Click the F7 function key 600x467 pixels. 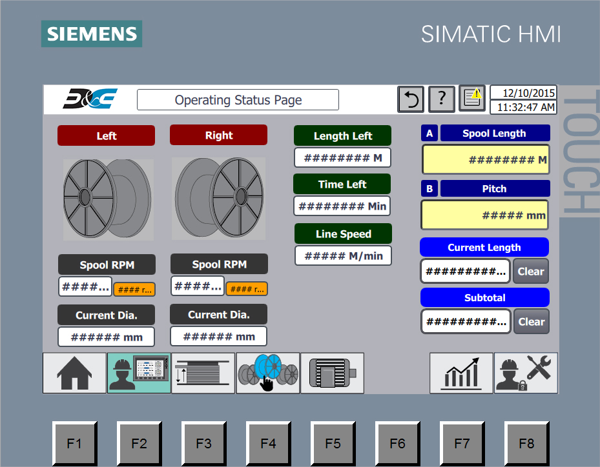click(462, 444)
